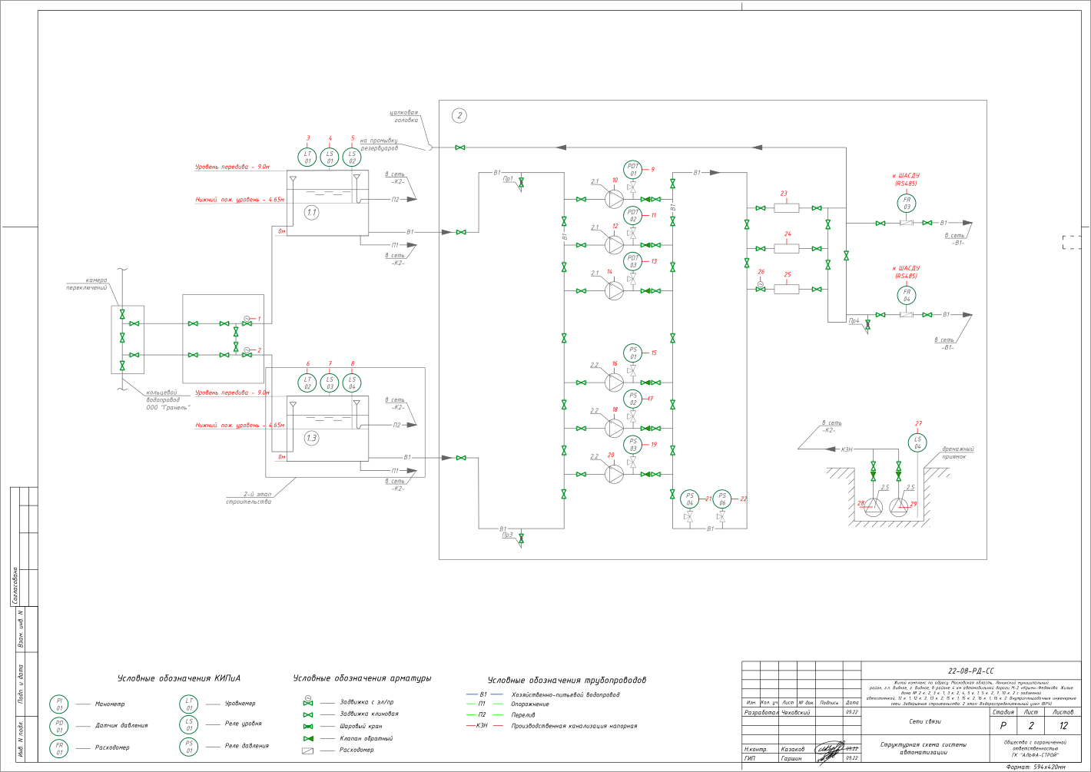
Task: Click the PD 01 pressure sensor legend symbol
Action: [59, 726]
